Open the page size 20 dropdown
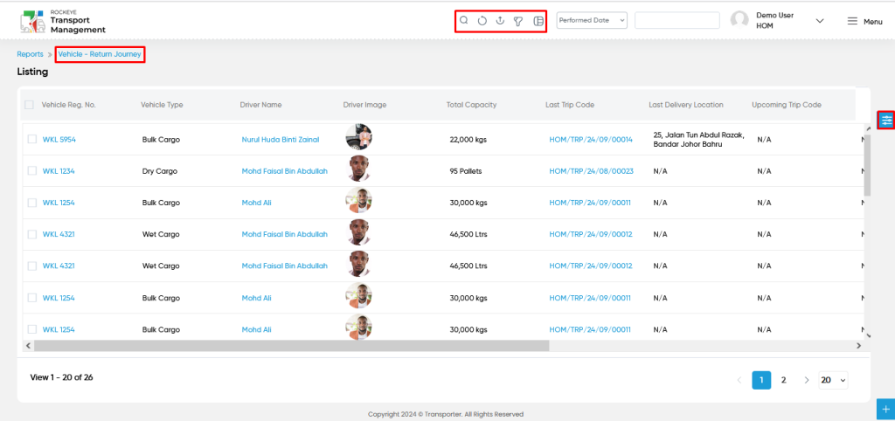The width and height of the screenshot is (895, 421). coord(833,380)
